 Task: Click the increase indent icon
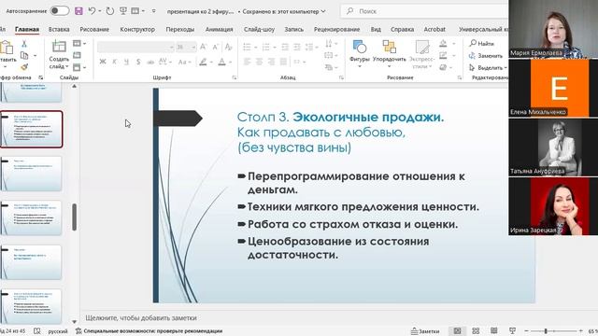[x=297, y=47]
